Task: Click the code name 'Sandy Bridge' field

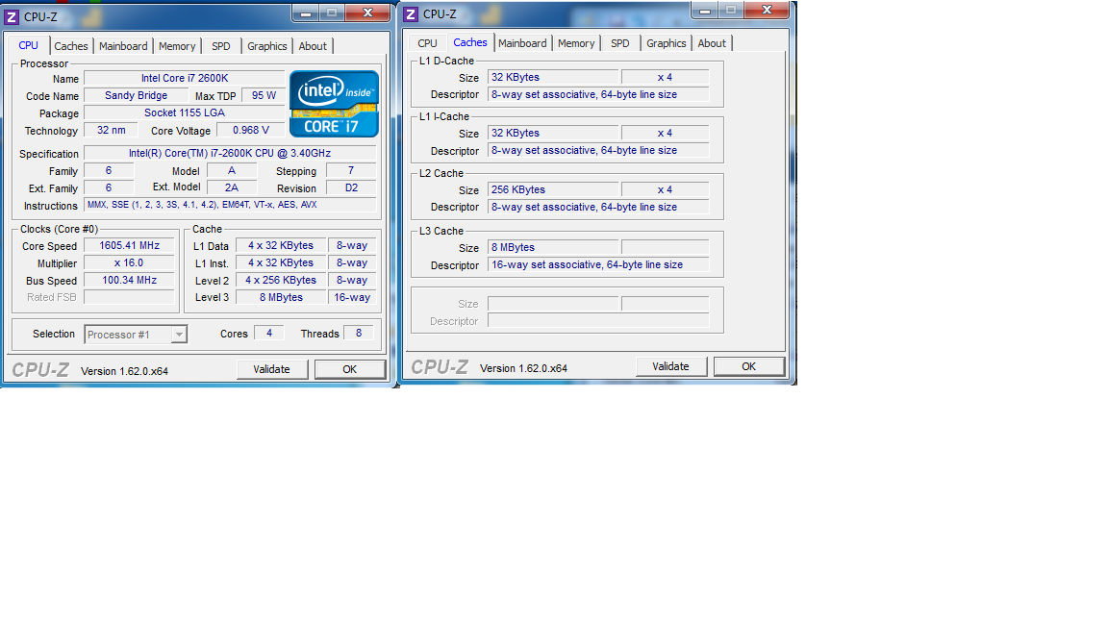Action: pos(136,95)
